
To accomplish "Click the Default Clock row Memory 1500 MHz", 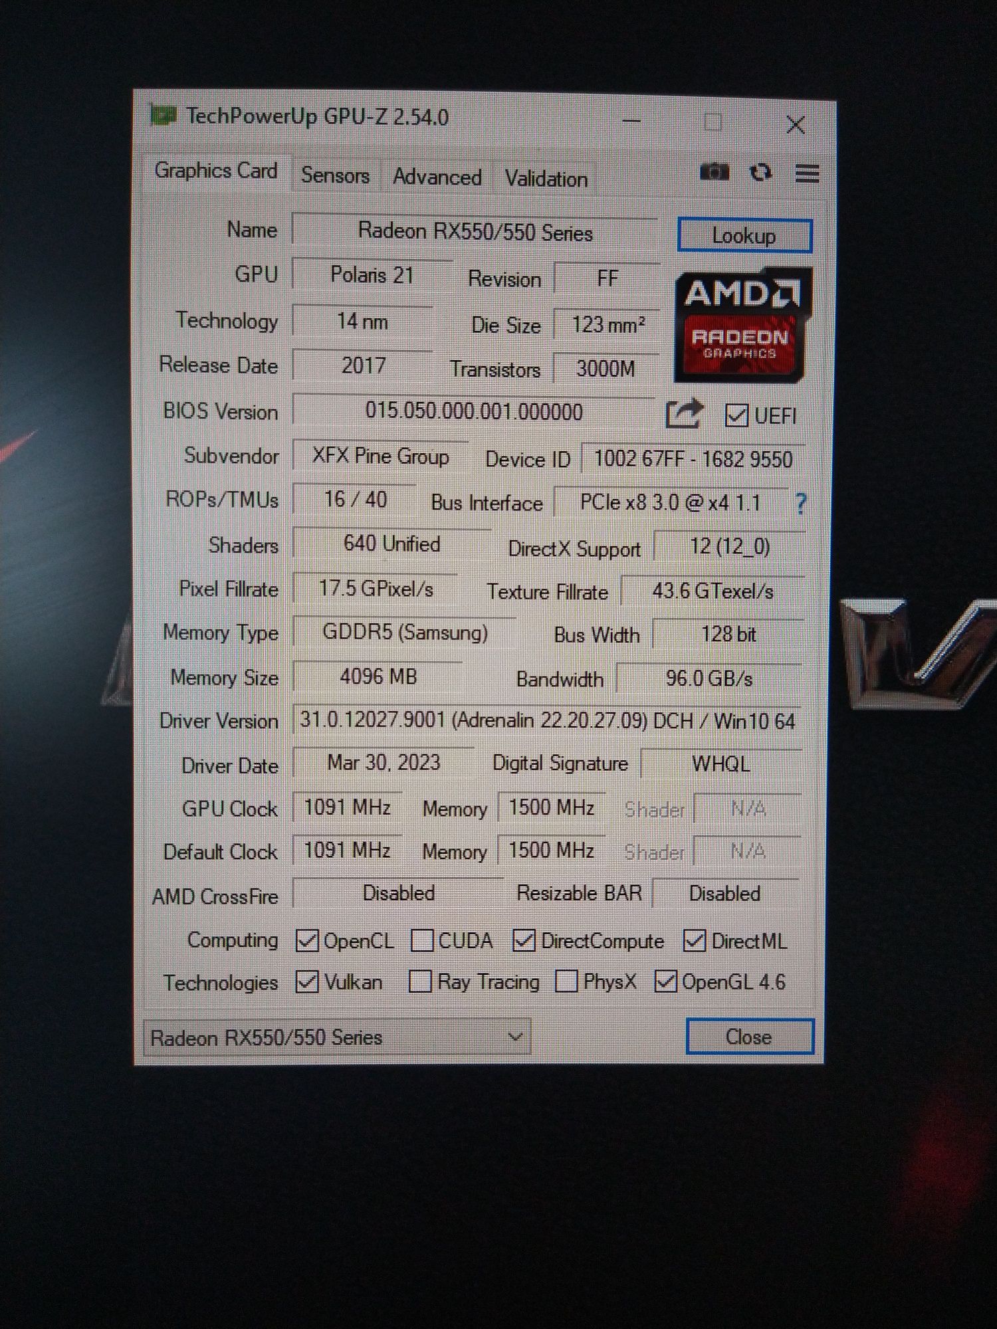I will (x=551, y=851).
